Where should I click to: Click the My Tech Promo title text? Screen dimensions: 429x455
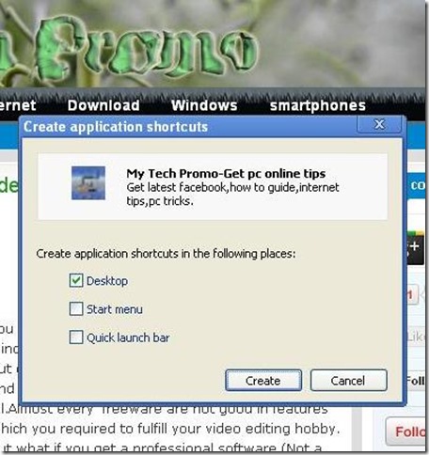tap(226, 173)
